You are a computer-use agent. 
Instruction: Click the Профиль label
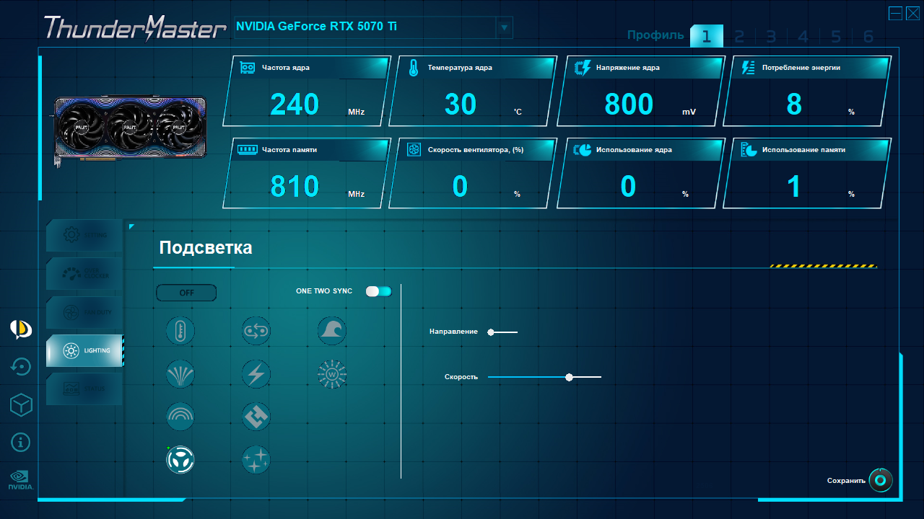coord(655,35)
